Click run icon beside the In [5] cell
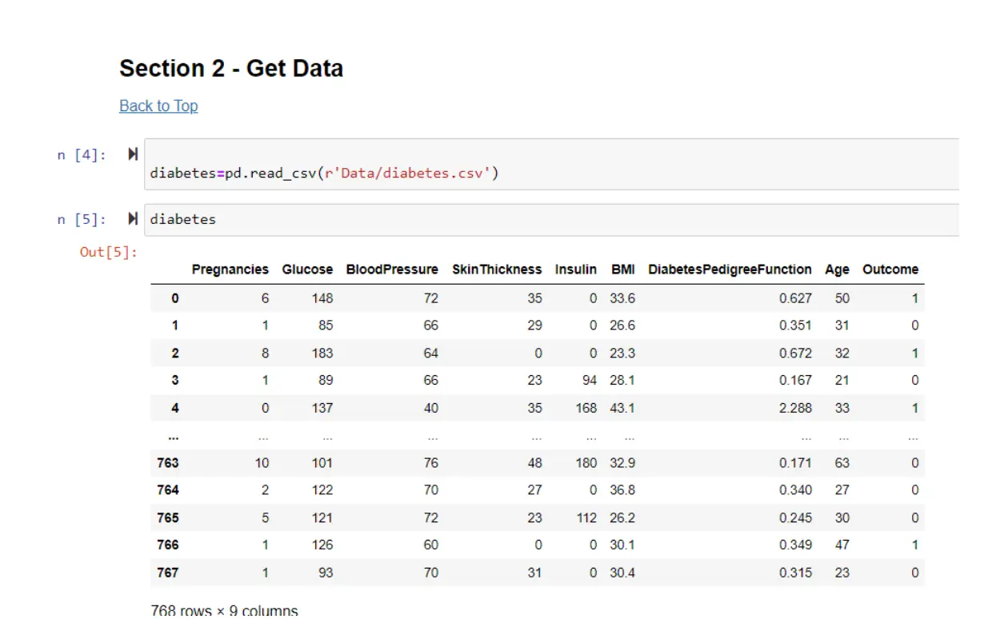 click(133, 218)
